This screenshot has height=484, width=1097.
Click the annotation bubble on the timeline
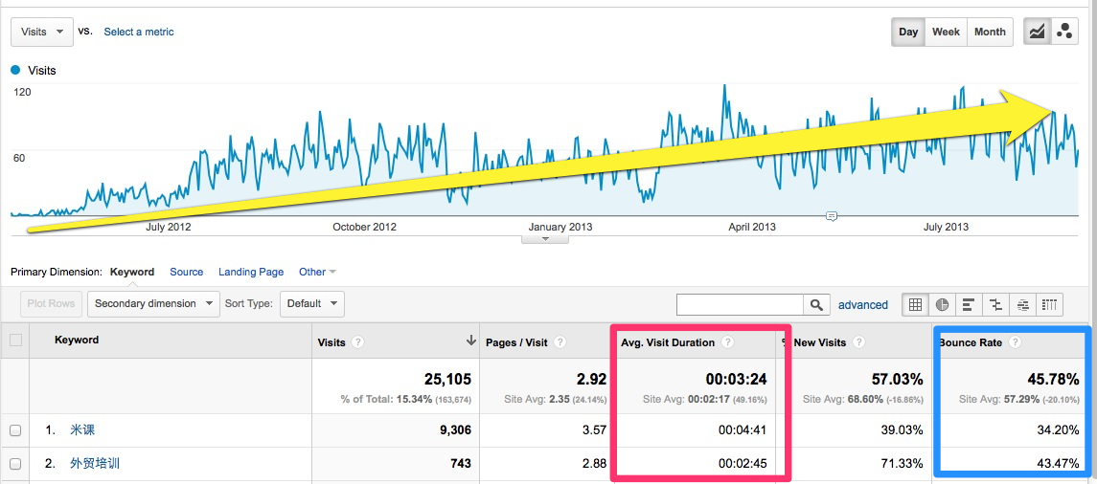pyautogui.click(x=832, y=216)
